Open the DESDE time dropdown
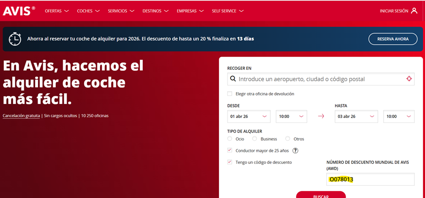The image size is (425, 198). [x=291, y=117]
